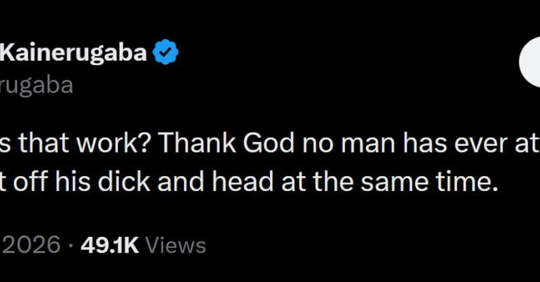540x282 pixels.
Task: Open the Kainerugaba profile display name
Action: [73, 53]
